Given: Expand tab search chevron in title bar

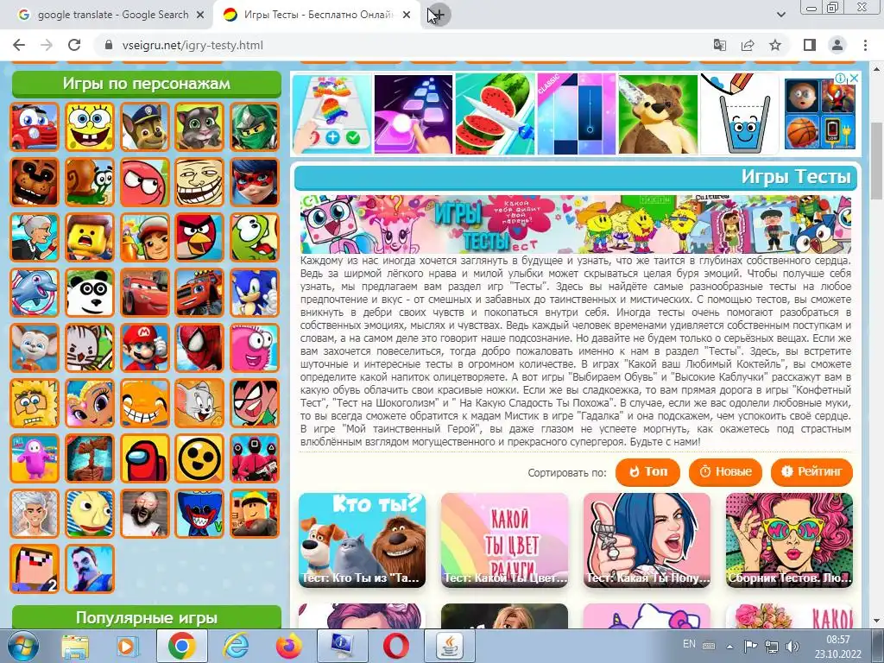Looking at the screenshot, I should click(780, 15).
